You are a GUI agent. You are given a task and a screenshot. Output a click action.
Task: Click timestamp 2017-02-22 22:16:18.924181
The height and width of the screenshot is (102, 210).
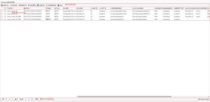tap(33, 16)
